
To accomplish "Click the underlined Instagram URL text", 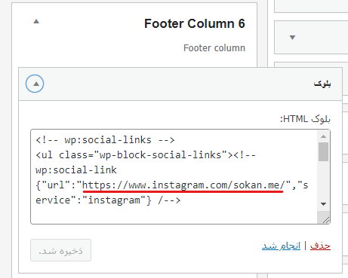I will click(183, 185).
